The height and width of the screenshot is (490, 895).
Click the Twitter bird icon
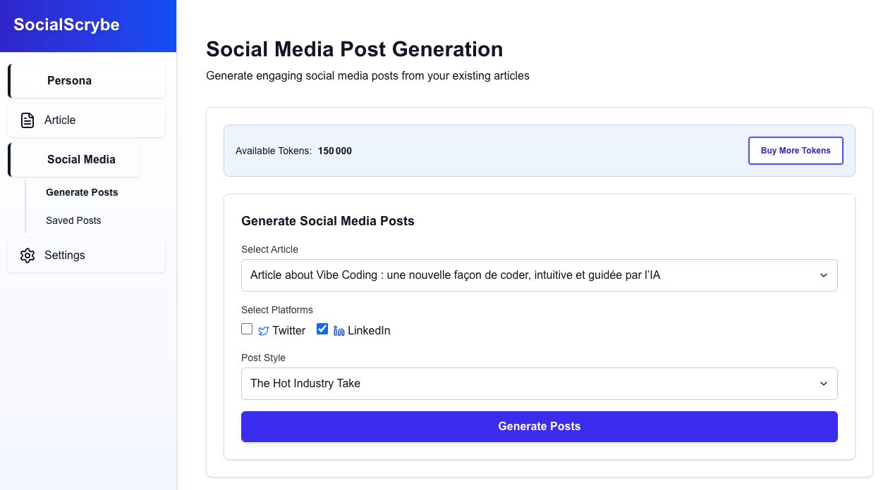264,331
